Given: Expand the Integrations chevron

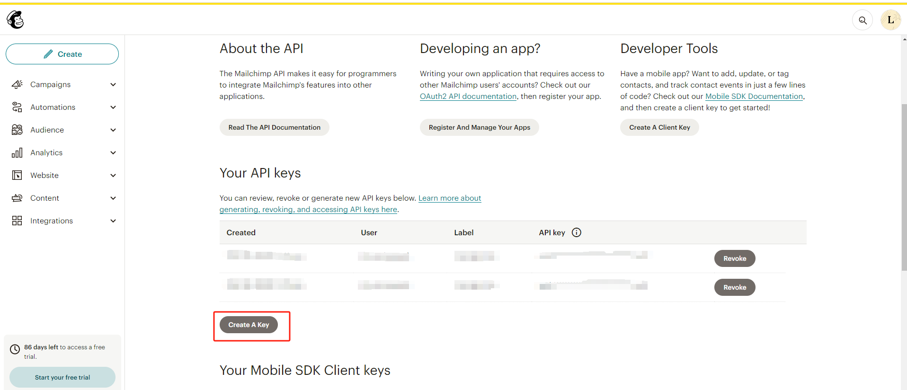Looking at the screenshot, I should 113,221.
